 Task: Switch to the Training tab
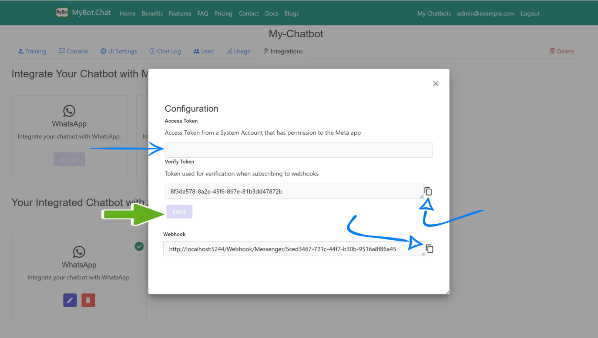[x=32, y=51]
